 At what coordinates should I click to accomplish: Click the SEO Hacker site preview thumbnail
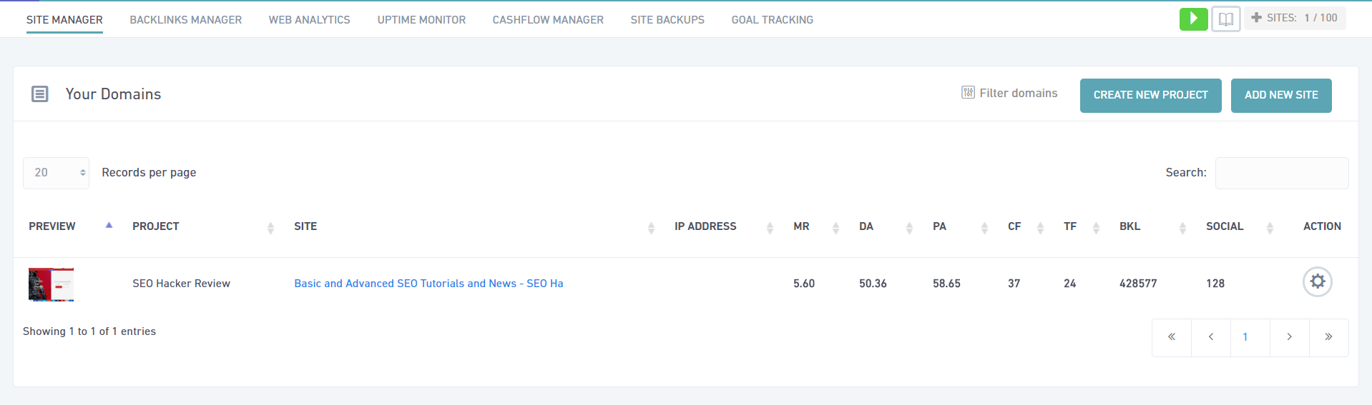pyautogui.click(x=51, y=284)
